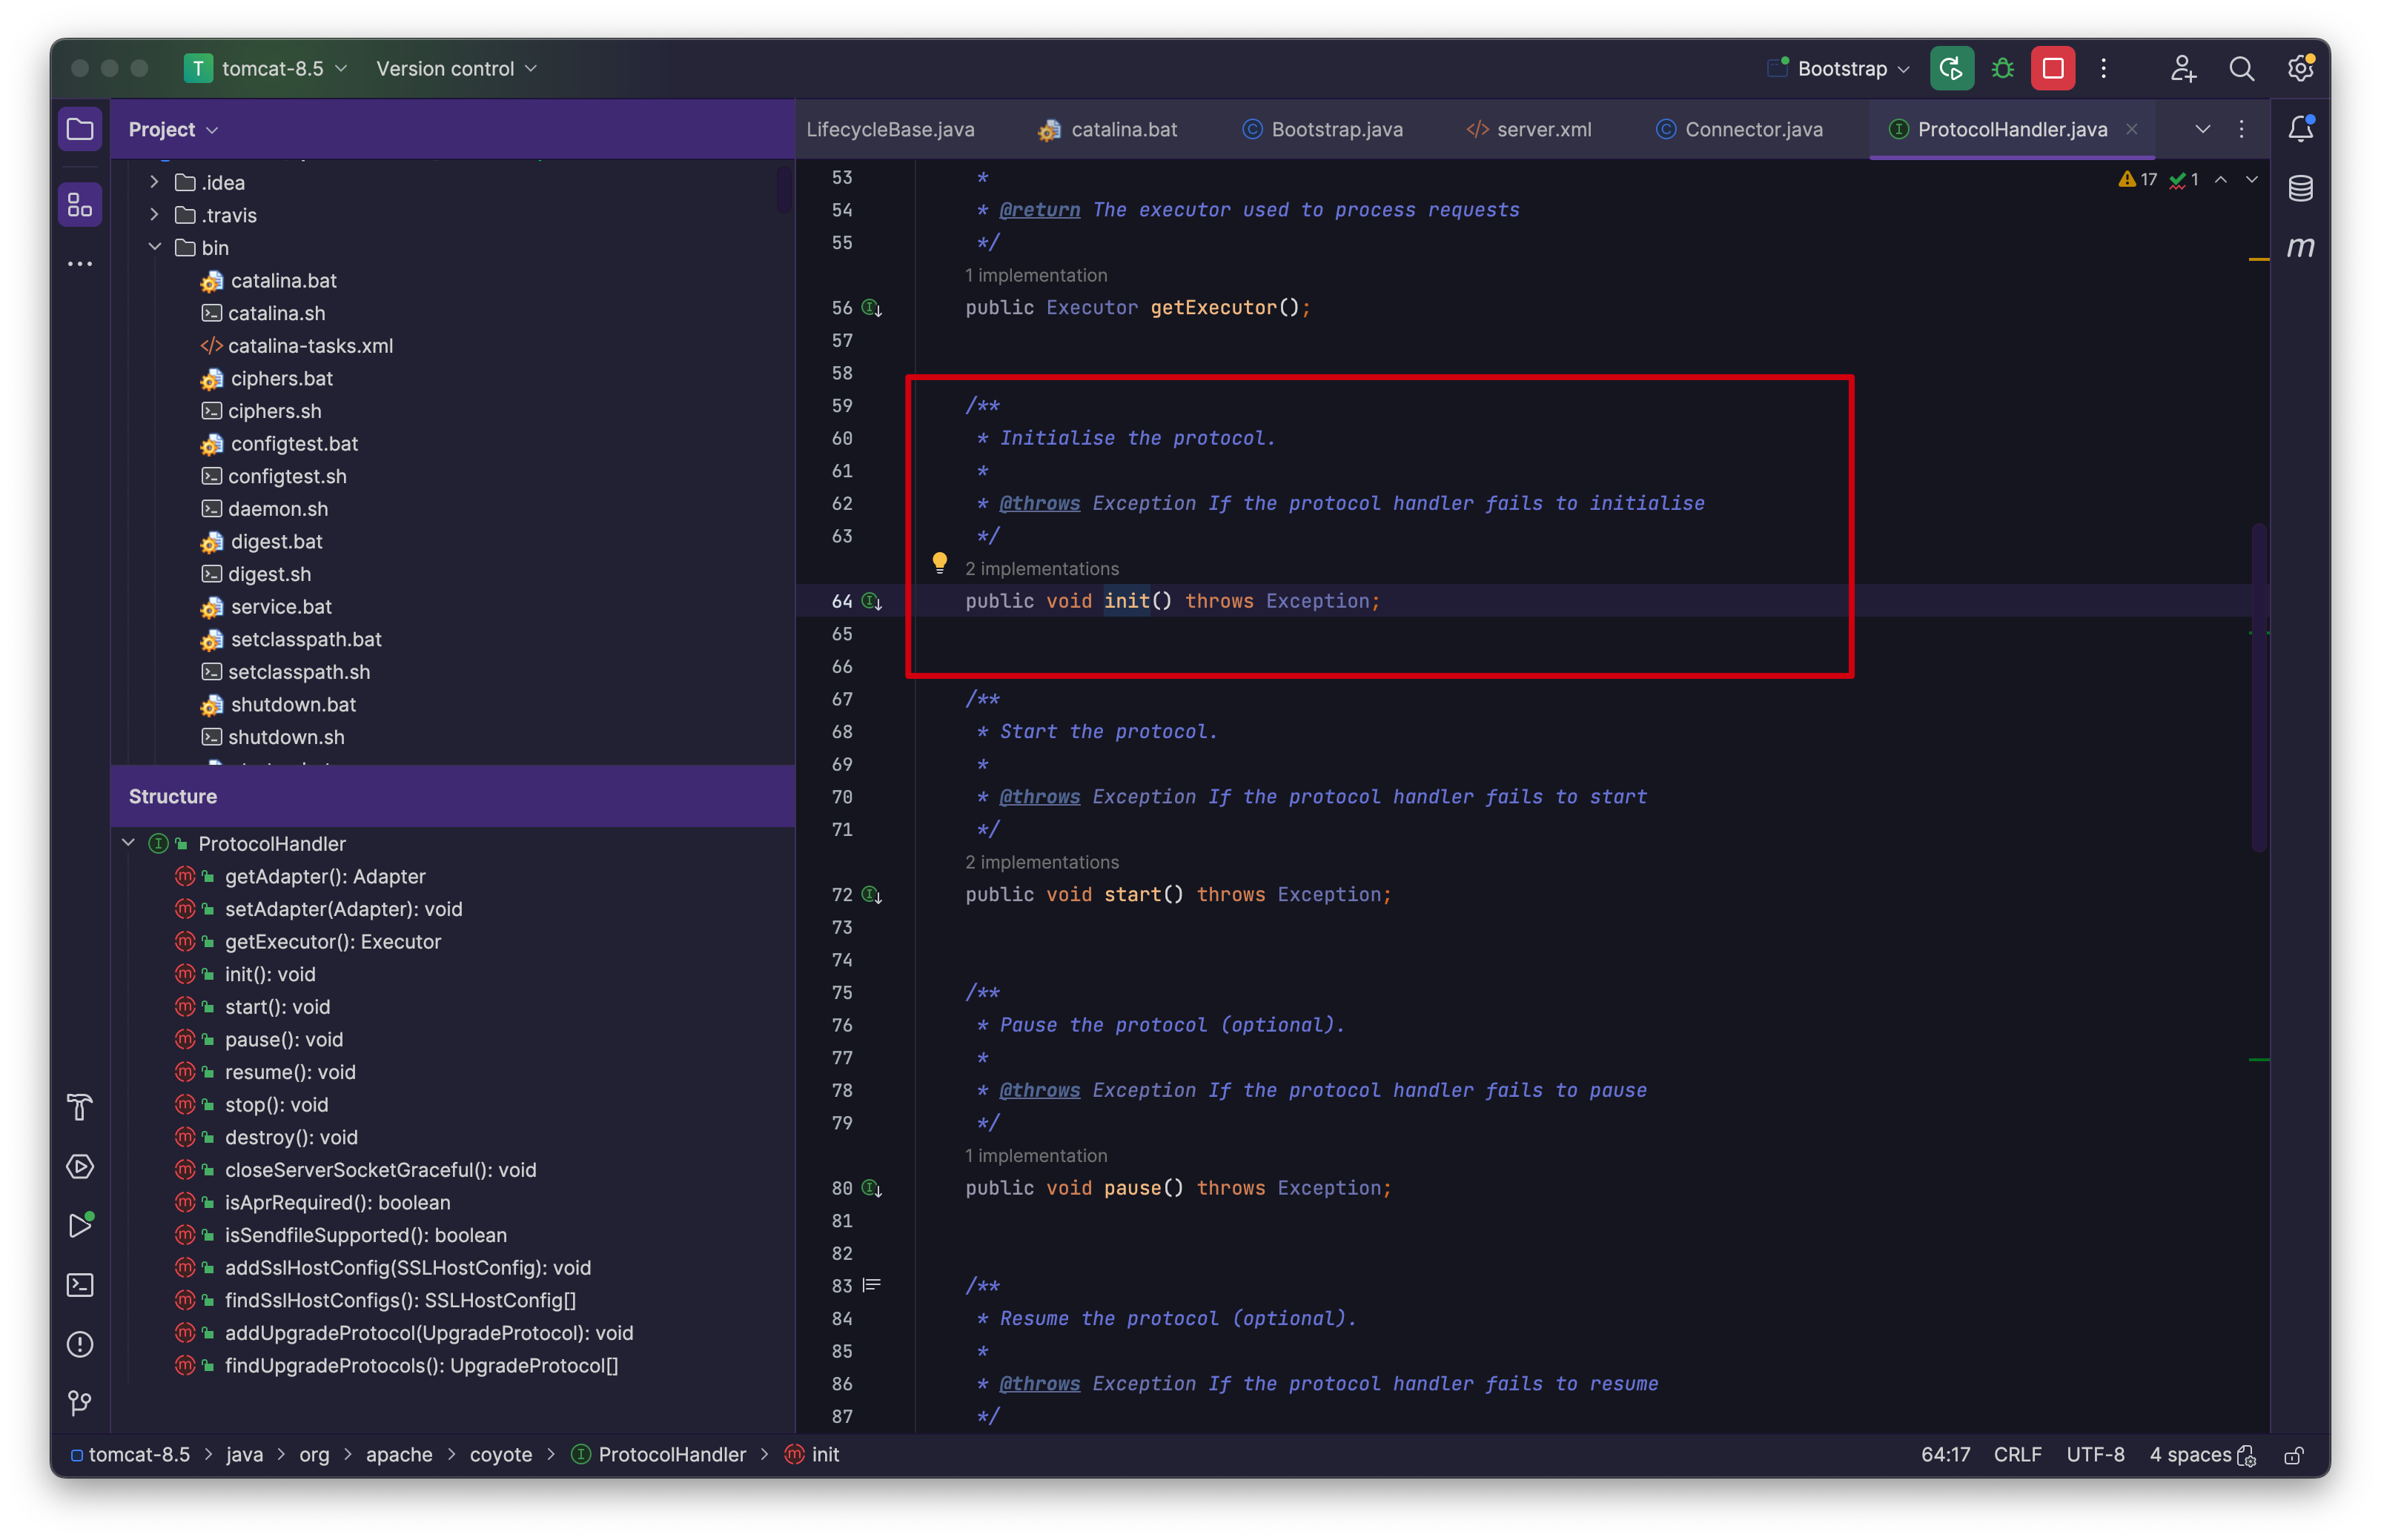Click the intention lightbulb near init()
The width and height of the screenshot is (2381, 1540).
click(x=939, y=563)
